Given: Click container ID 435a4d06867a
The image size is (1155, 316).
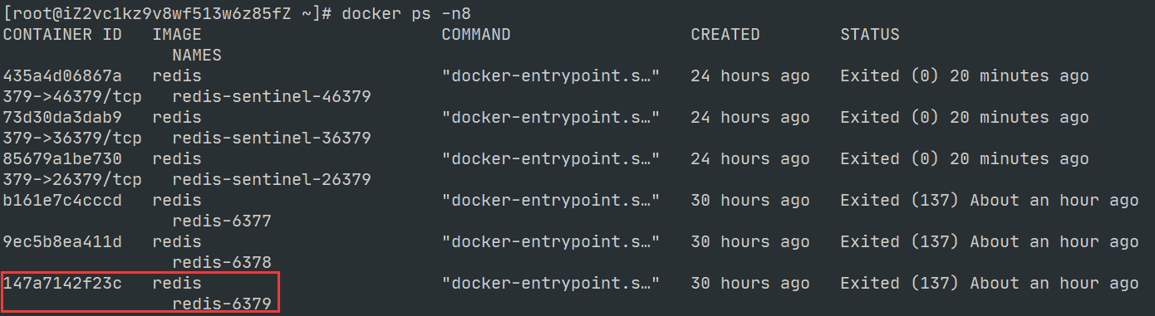Looking at the screenshot, I should [62, 76].
